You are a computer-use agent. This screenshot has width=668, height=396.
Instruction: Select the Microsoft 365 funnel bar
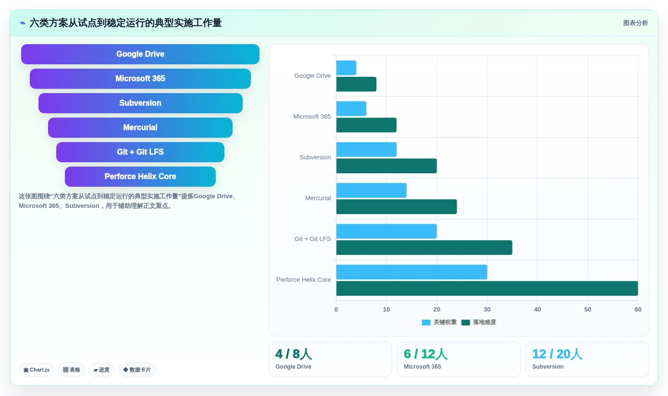pyautogui.click(x=140, y=79)
